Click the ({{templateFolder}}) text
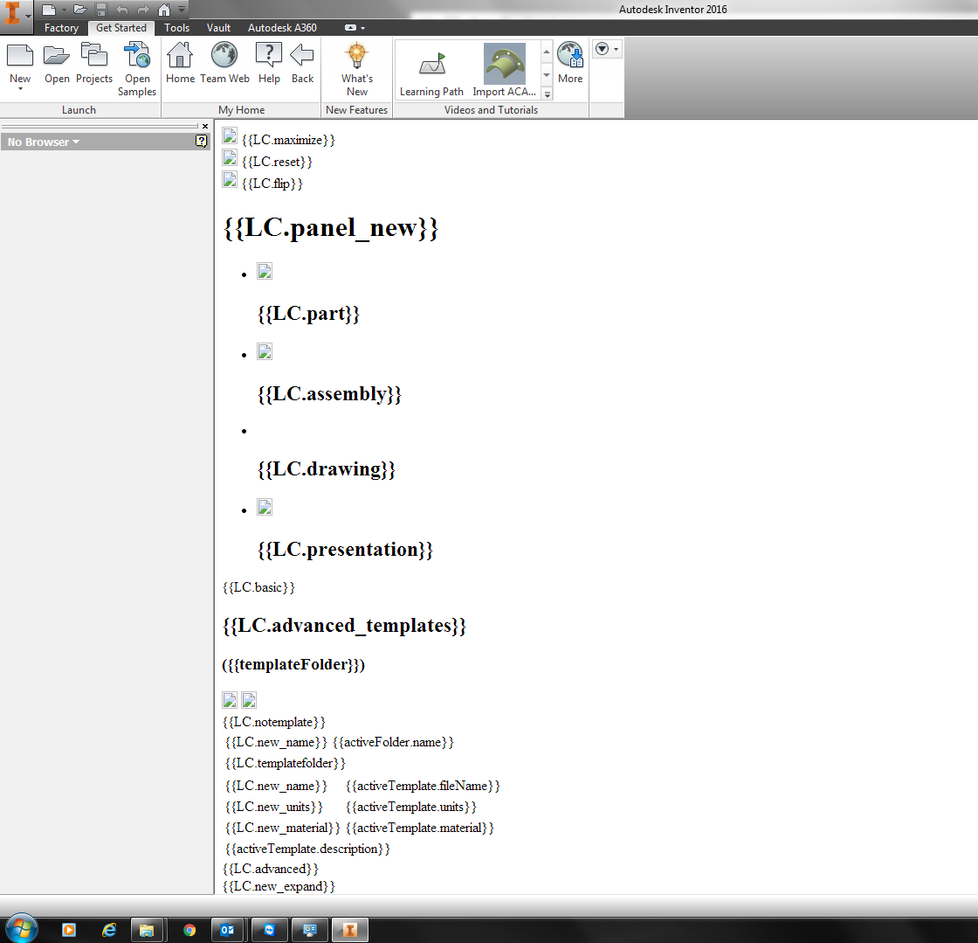The height and width of the screenshot is (943, 978). [293, 664]
